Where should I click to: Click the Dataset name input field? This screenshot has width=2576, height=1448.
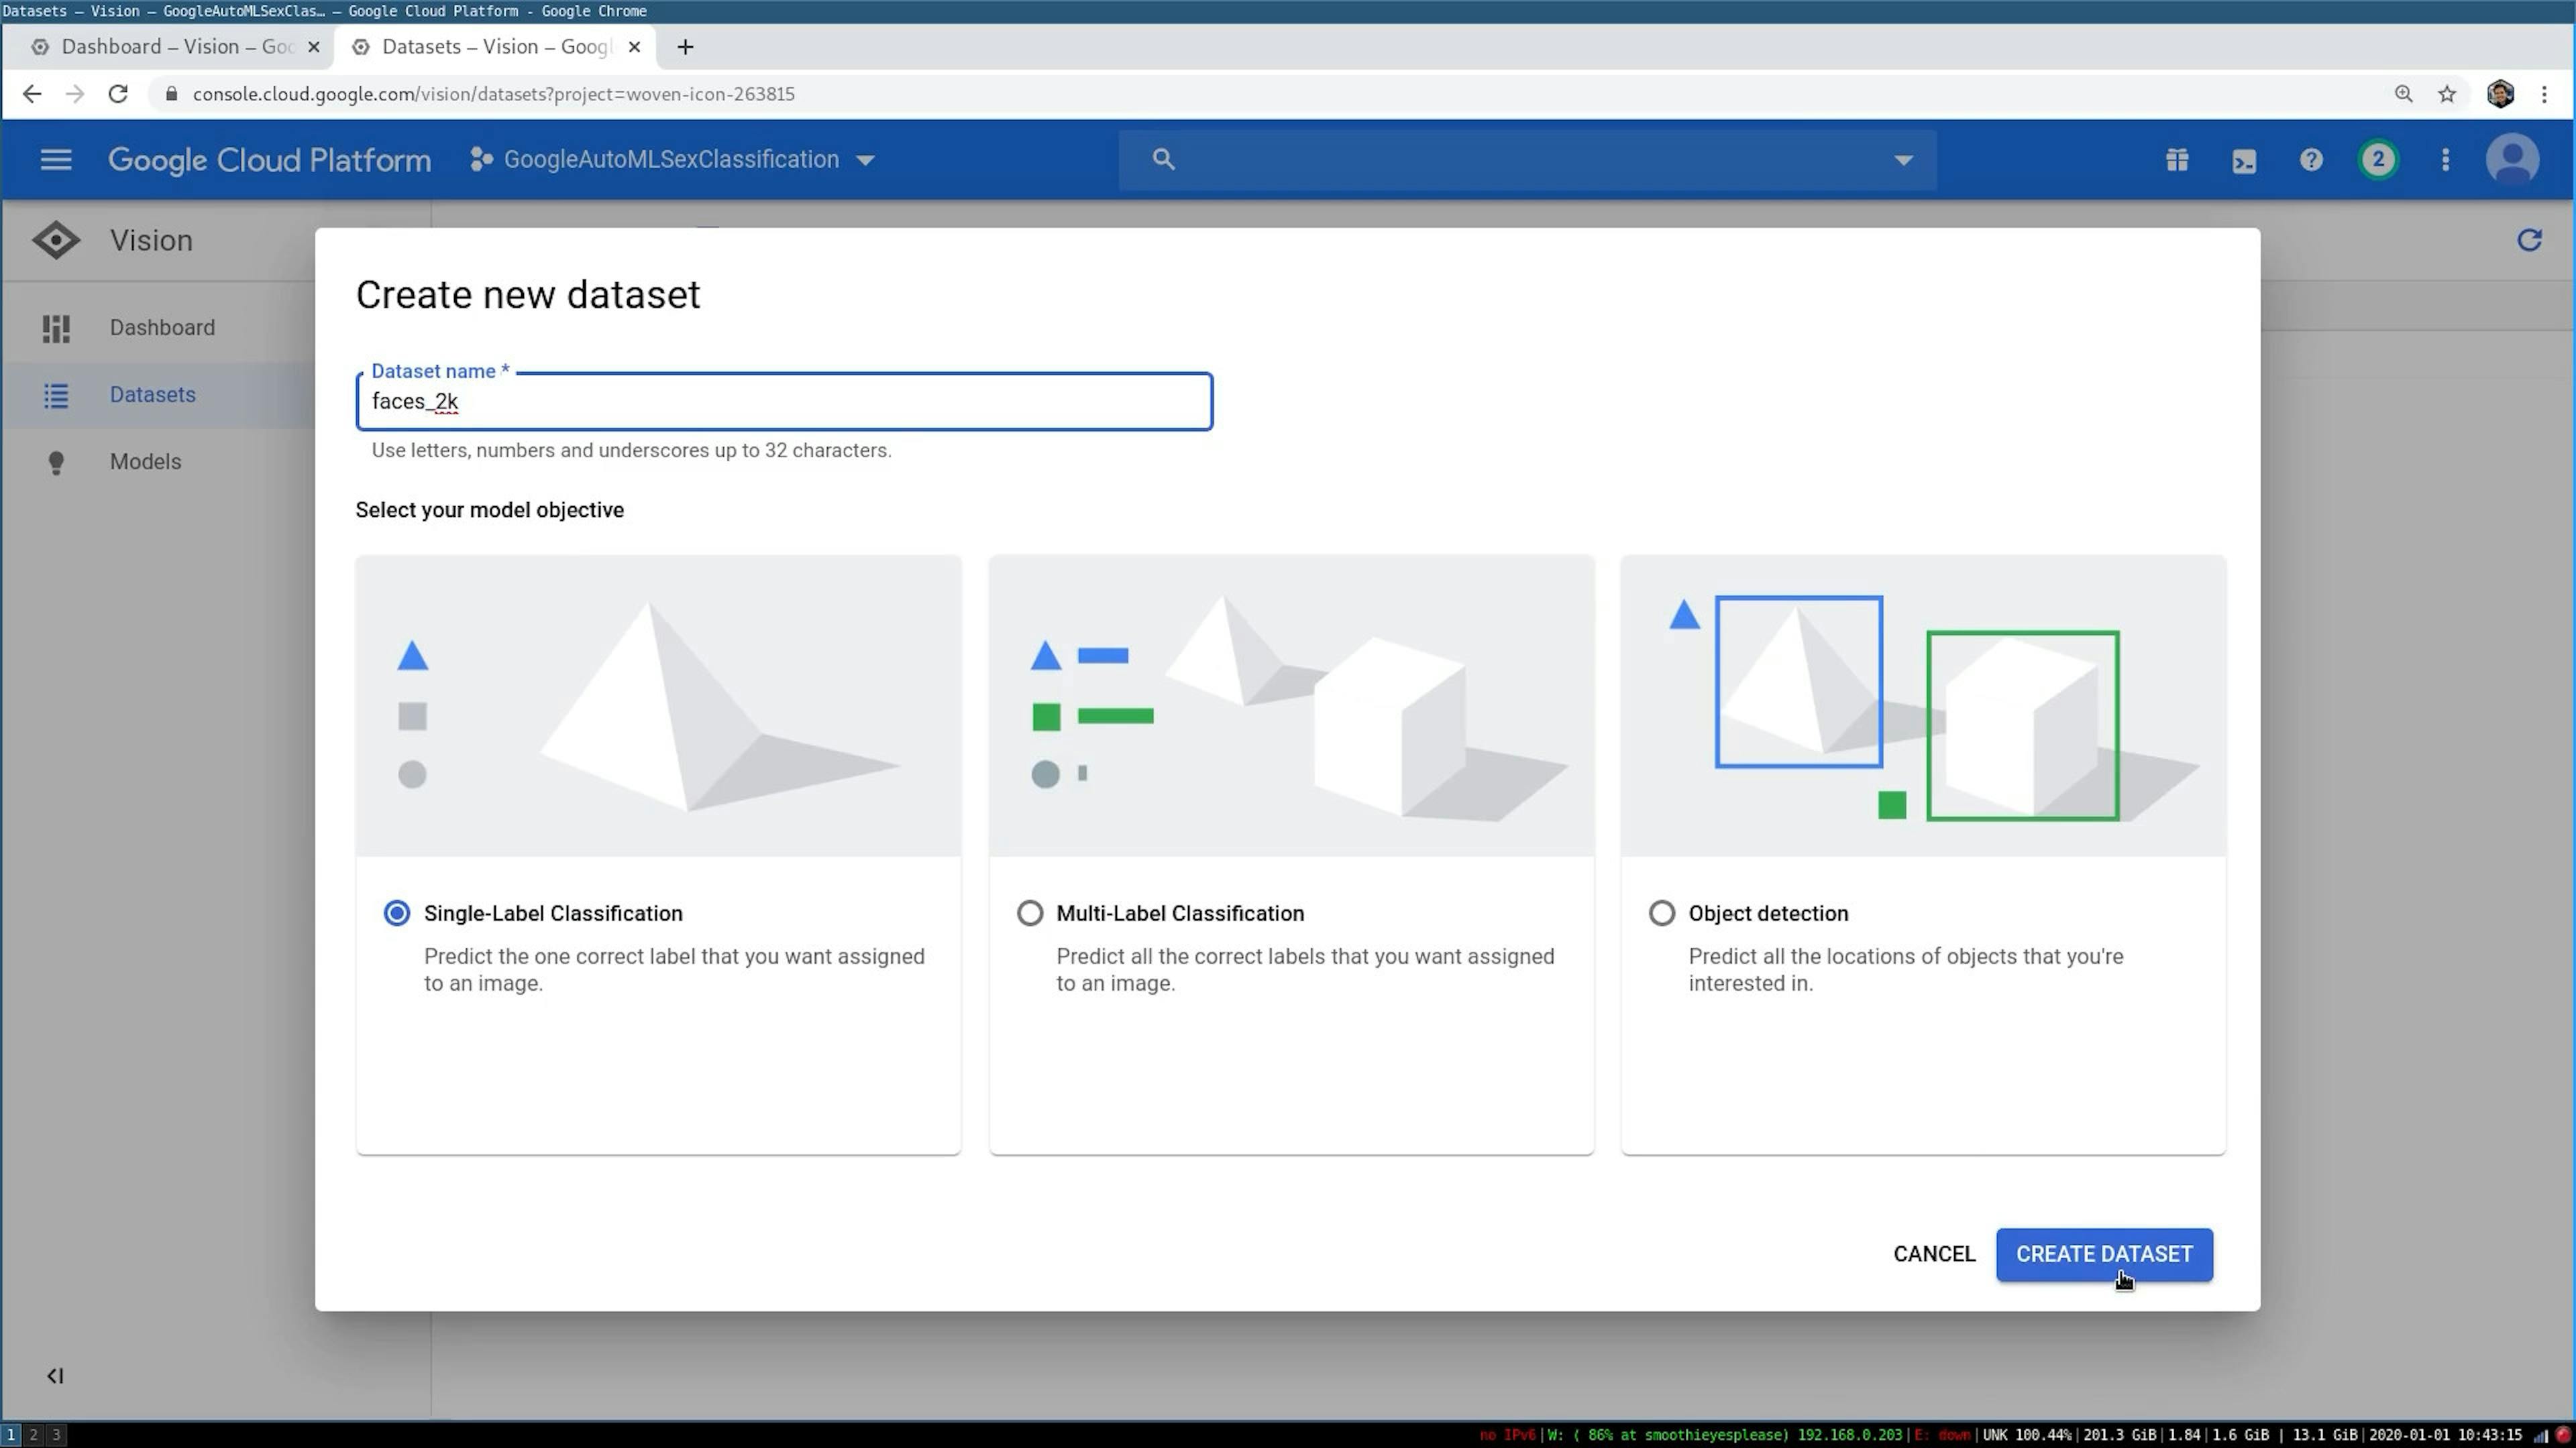point(784,402)
